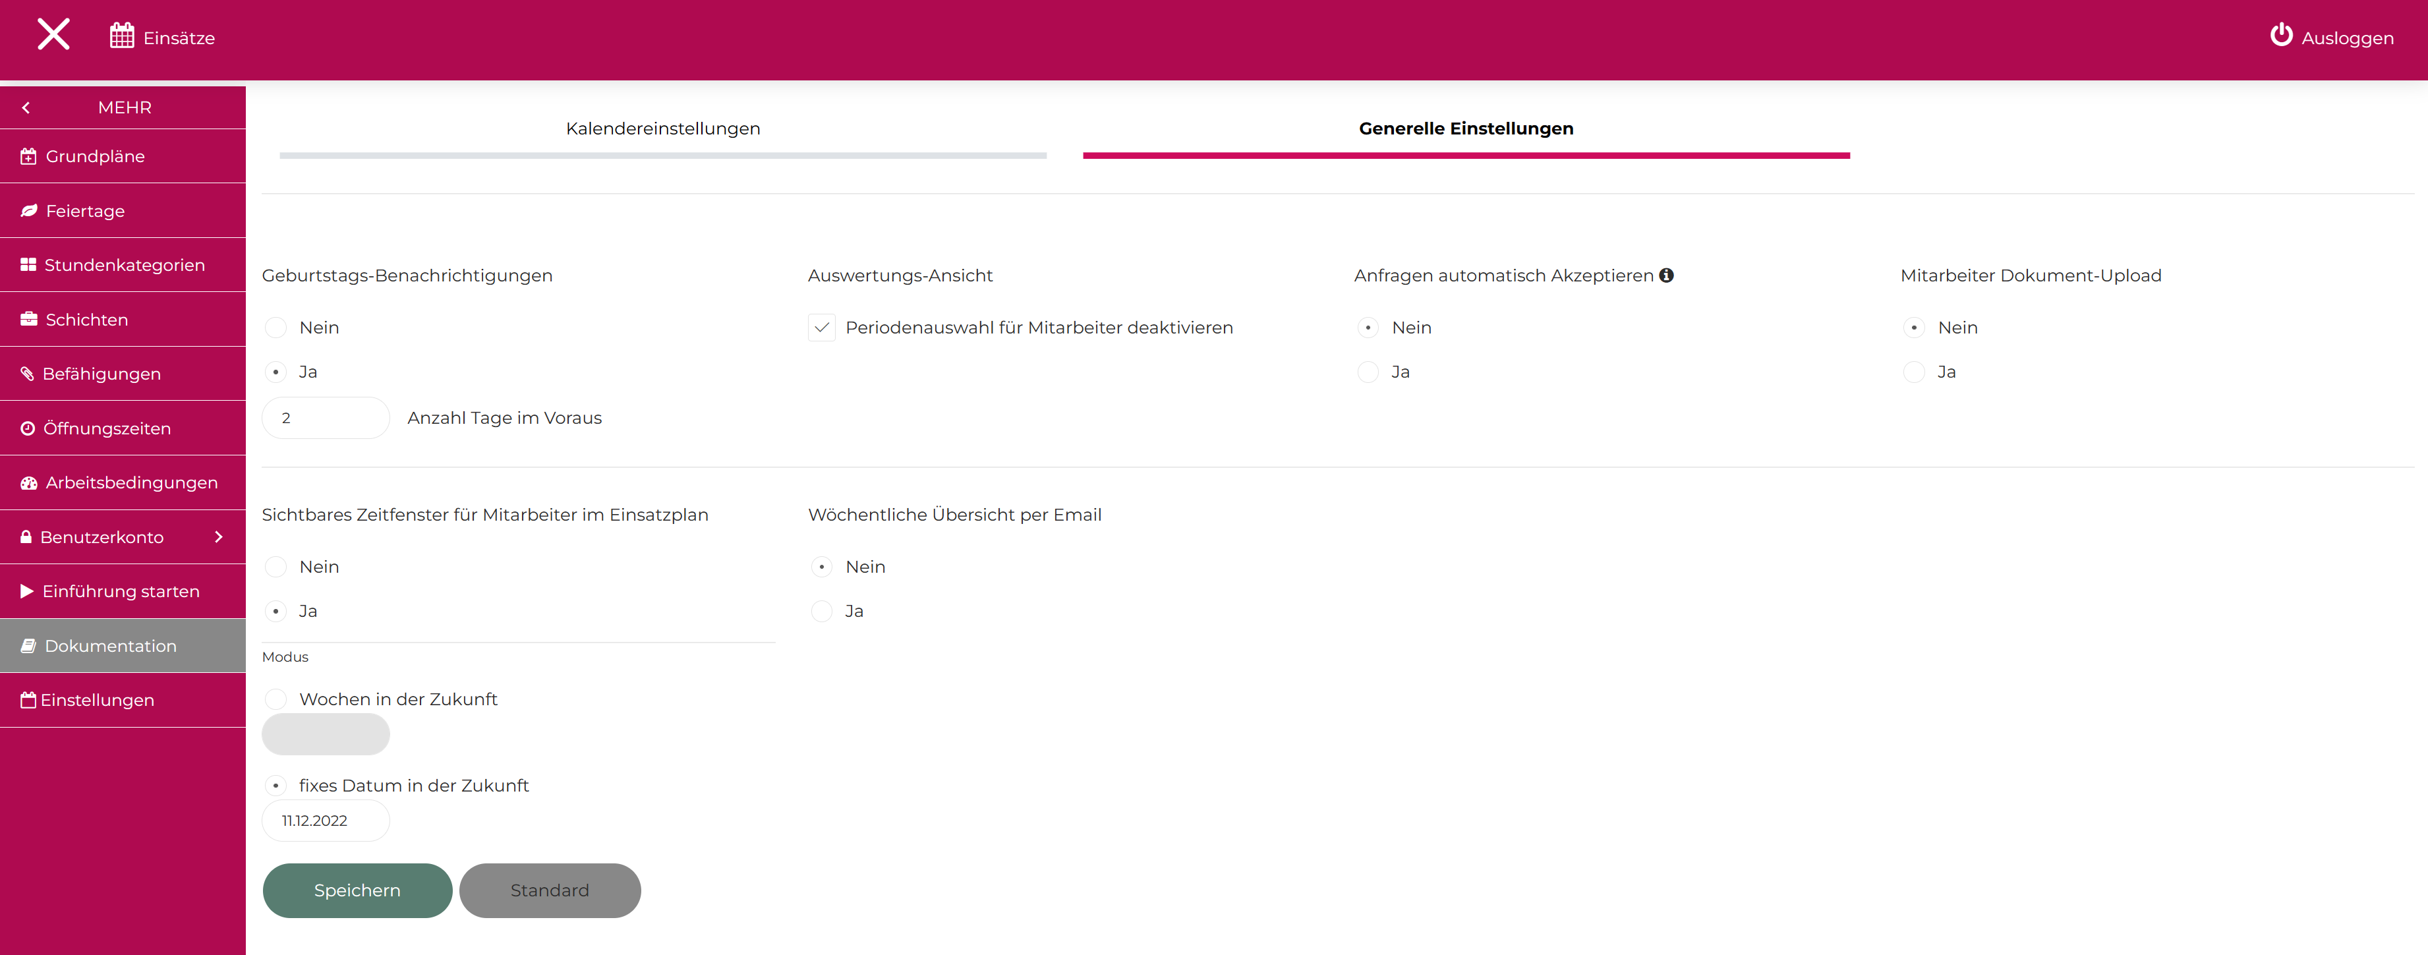Collapse the MEHR menu with back chevron

[x=26, y=107]
